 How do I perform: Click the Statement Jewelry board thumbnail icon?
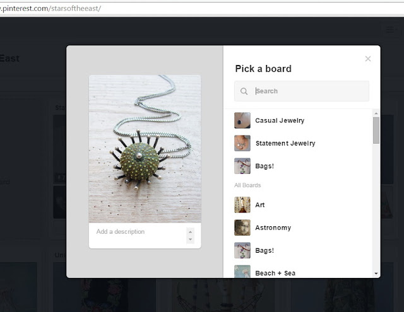(242, 143)
